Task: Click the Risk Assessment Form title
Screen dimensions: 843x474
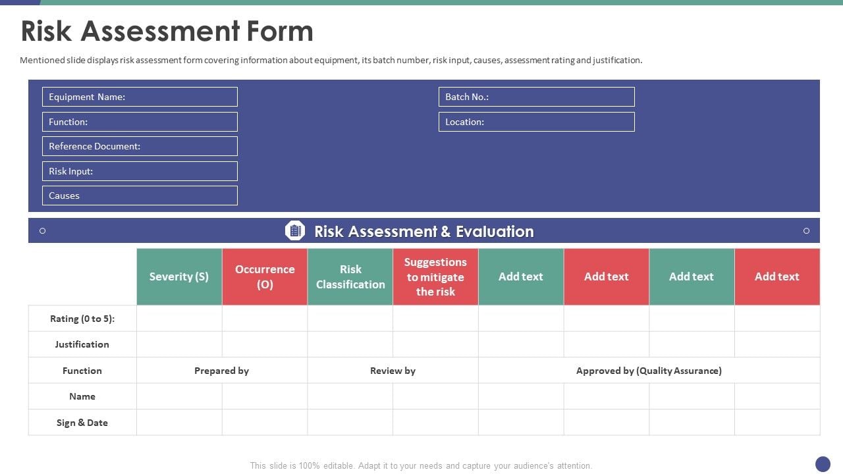Action: pos(167,31)
